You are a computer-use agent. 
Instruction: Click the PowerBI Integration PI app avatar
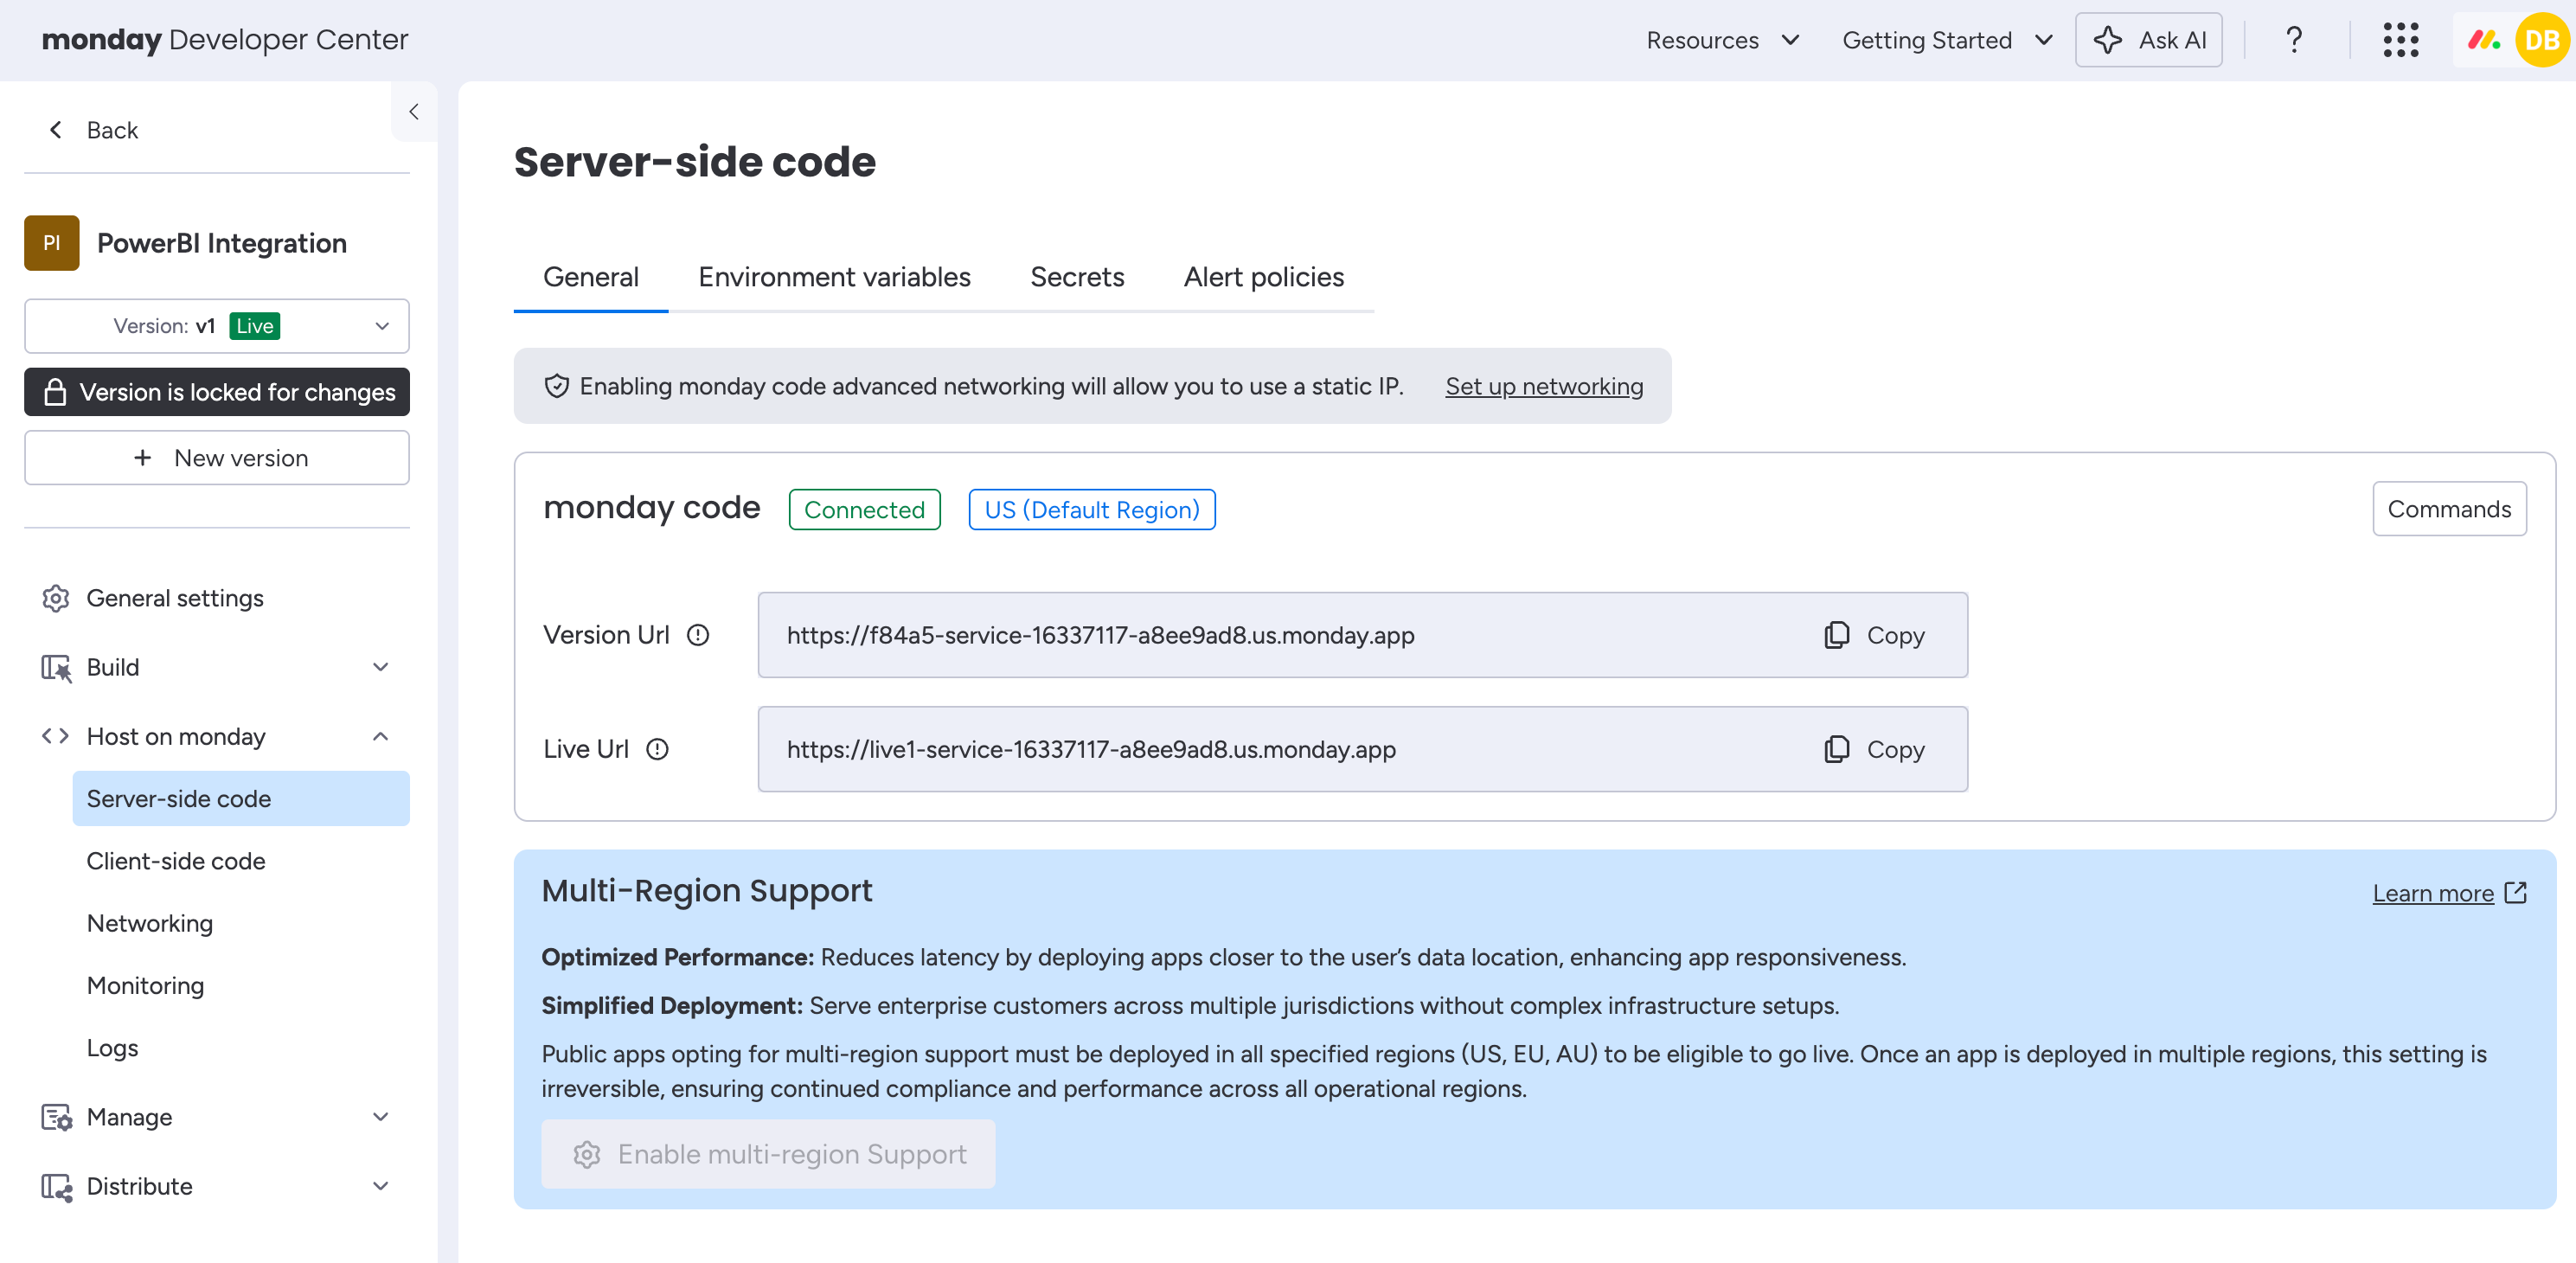[52, 243]
